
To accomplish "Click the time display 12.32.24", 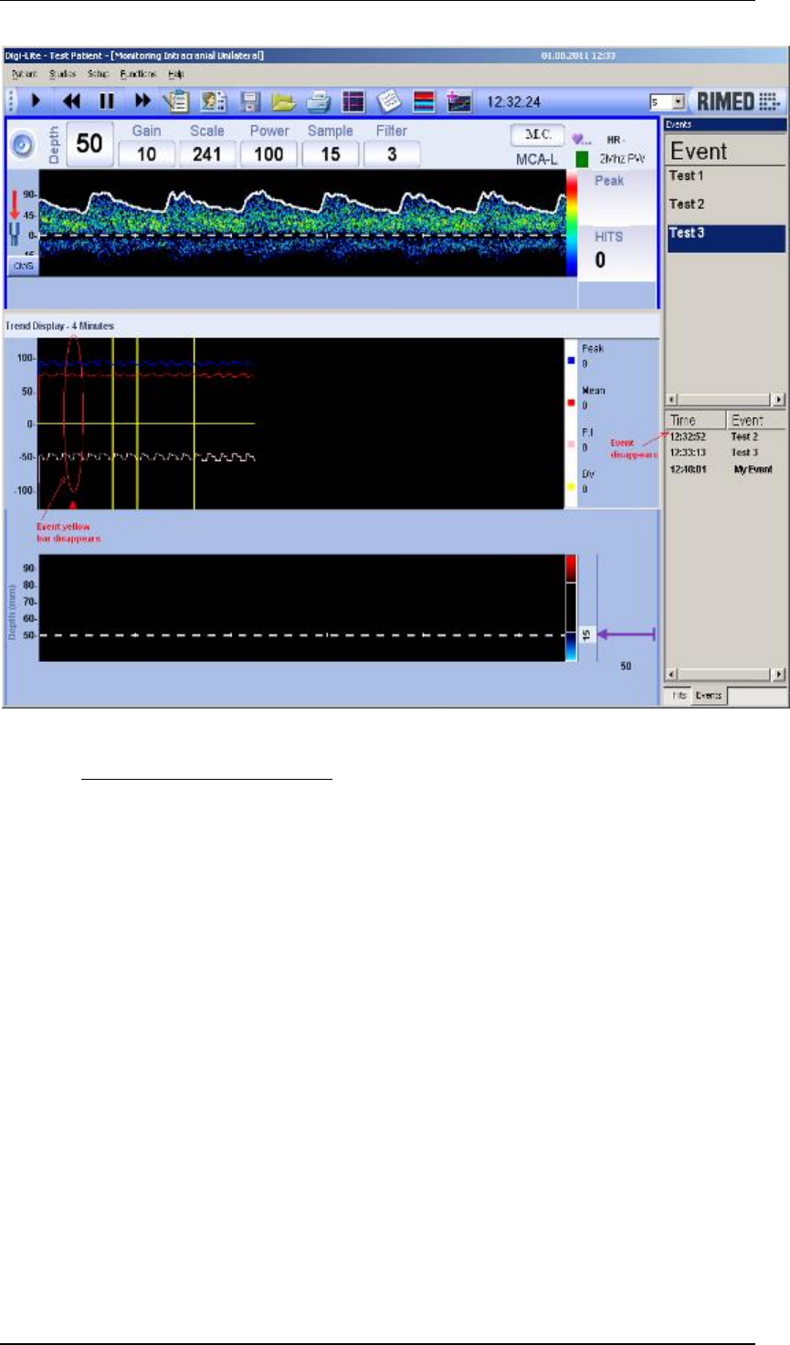I will [512, 101].
